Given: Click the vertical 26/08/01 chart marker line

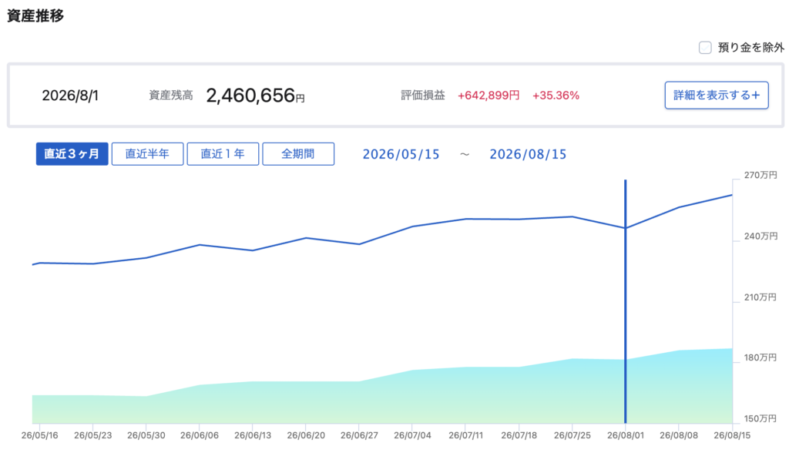Looking at the screenshot, I should point(626,301).
